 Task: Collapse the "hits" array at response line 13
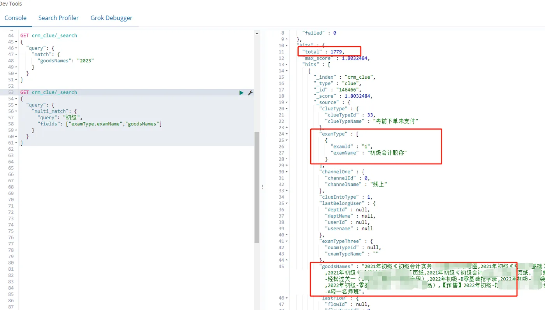pyautogui.click(x=287, y=65)
